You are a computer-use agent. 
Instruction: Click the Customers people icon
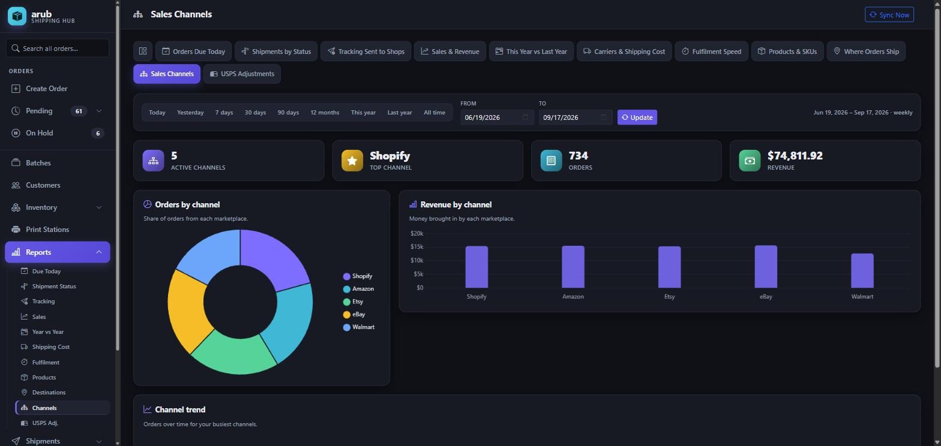tap(16, 185)
